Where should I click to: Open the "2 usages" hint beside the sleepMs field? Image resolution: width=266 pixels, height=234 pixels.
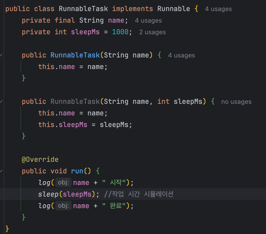pyautogui.click(x=152, y=32)
